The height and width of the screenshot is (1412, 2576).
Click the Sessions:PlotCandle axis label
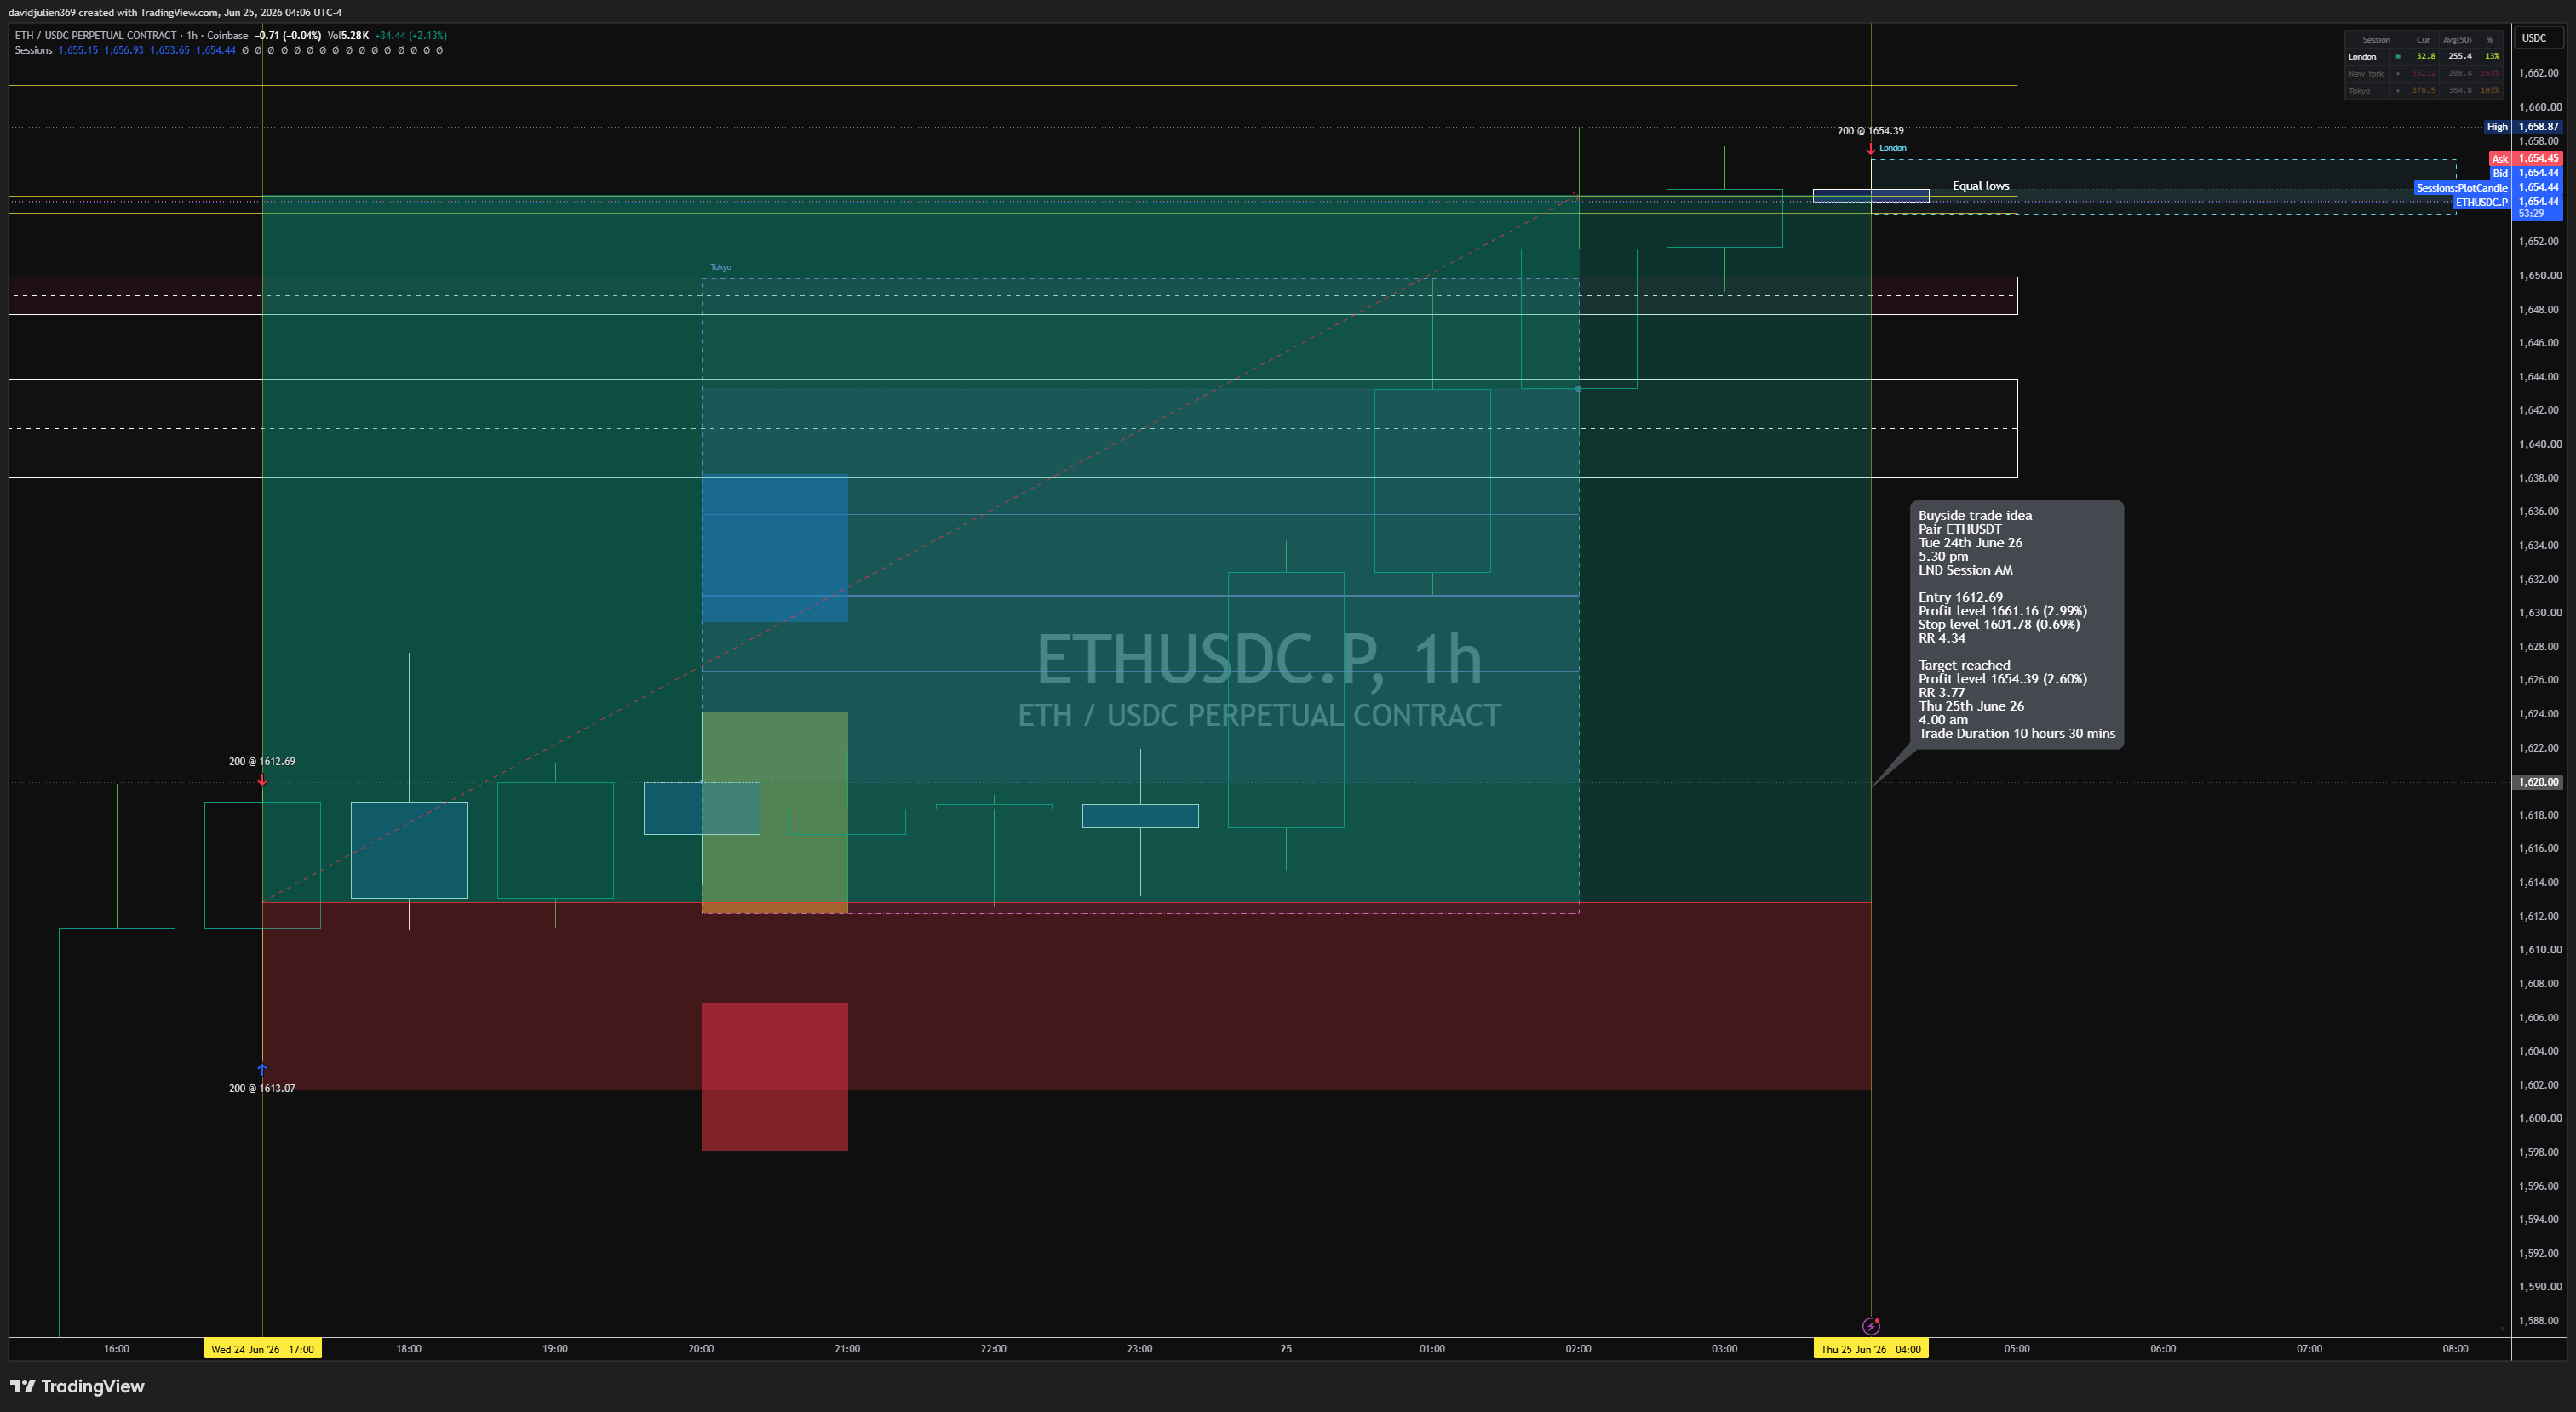point(2488,187)
